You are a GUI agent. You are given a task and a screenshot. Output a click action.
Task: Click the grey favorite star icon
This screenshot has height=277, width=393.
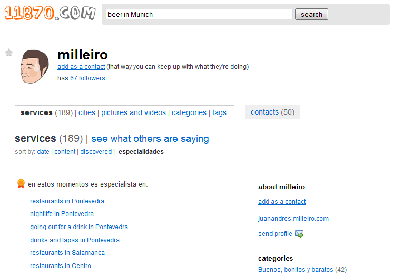9,53
